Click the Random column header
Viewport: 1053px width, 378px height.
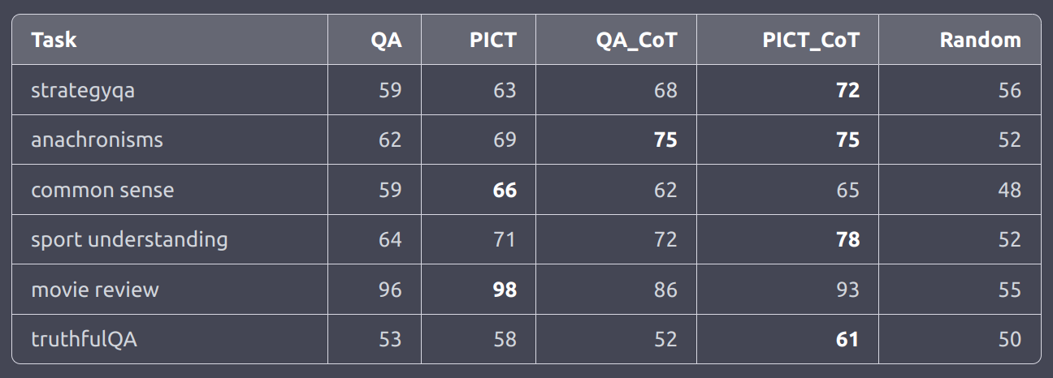coord(981,40)
